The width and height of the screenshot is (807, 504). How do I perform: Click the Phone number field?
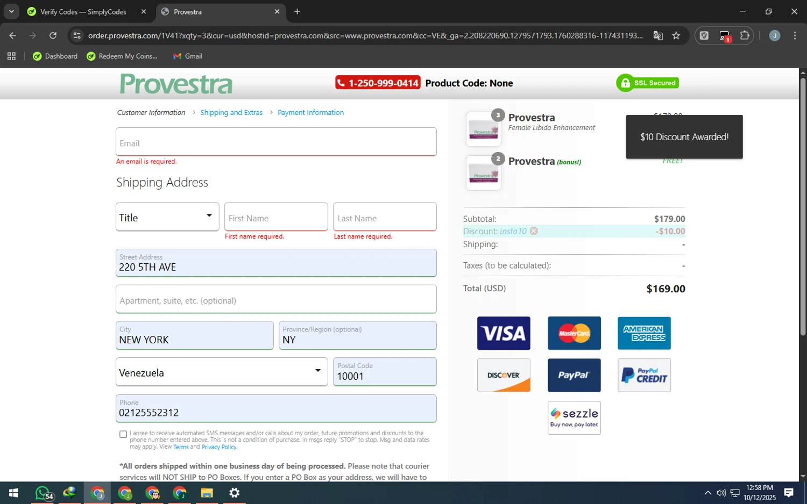point(276,408)
